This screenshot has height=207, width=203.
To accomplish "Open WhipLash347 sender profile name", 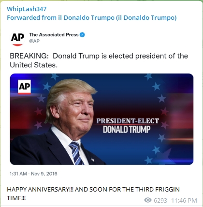I will pyautogui.click(x=27, y=9).
